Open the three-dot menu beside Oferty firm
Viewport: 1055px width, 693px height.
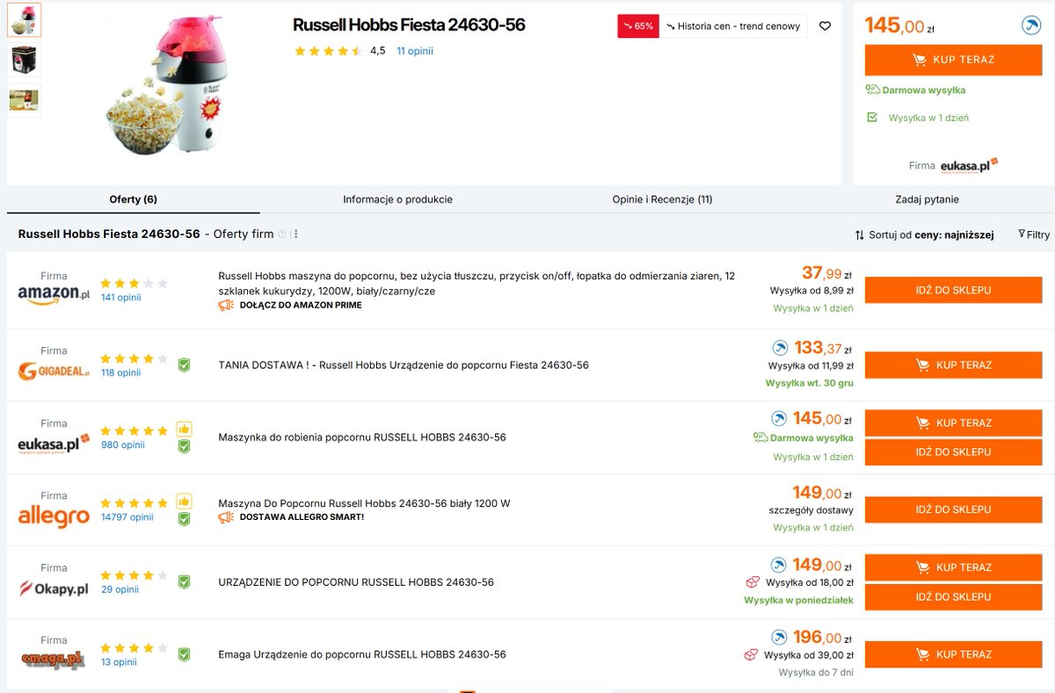pos(295,235)
